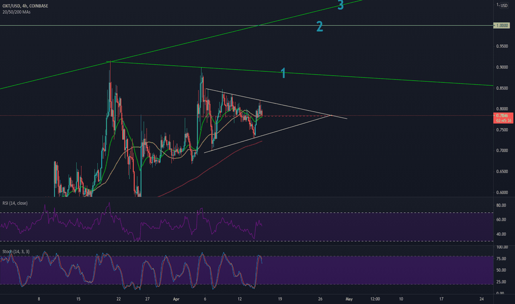Click the 0.9000 price axis label
The image size is (515, 304).
(x=502, y=67)
